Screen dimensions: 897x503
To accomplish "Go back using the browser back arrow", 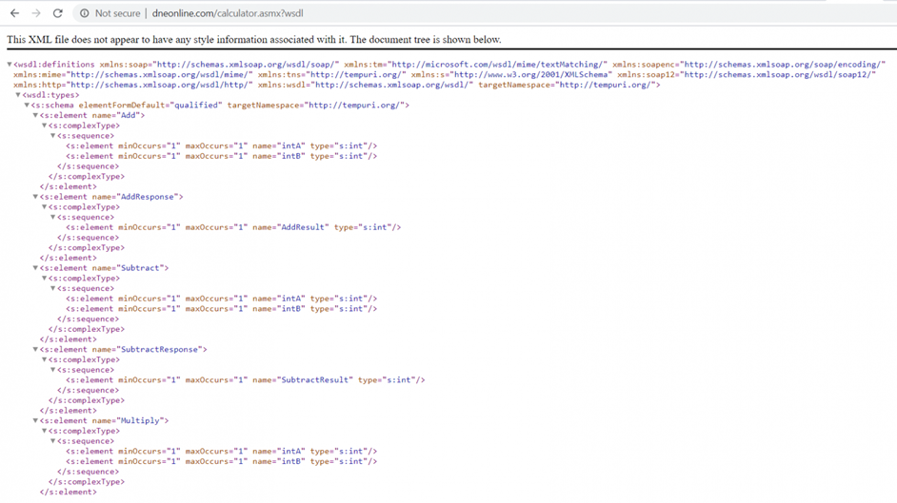I will coord(14,13).
